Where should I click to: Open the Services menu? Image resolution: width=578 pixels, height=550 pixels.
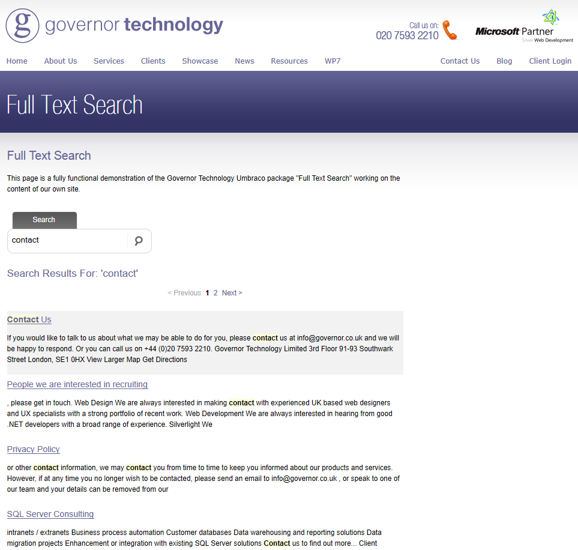(109, 61)
